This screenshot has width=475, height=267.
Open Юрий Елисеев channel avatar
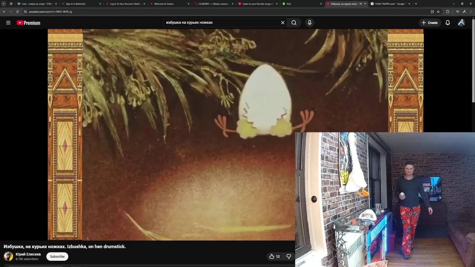(8, 256)
